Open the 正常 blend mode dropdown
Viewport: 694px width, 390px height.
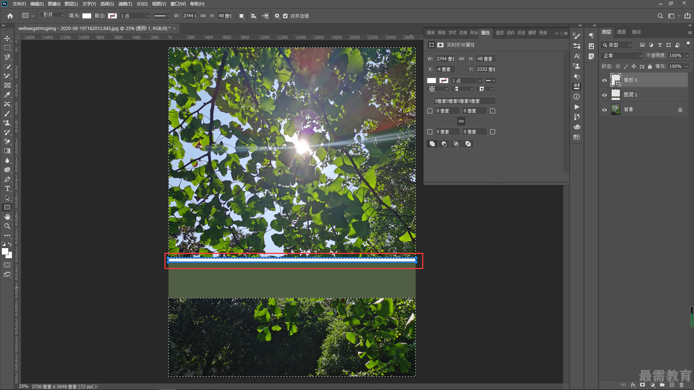pyautogui.click(x=622, y=56)
